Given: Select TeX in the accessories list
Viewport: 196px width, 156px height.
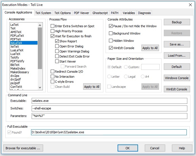Looking at the screenshot, I should (x=24, y=28).
